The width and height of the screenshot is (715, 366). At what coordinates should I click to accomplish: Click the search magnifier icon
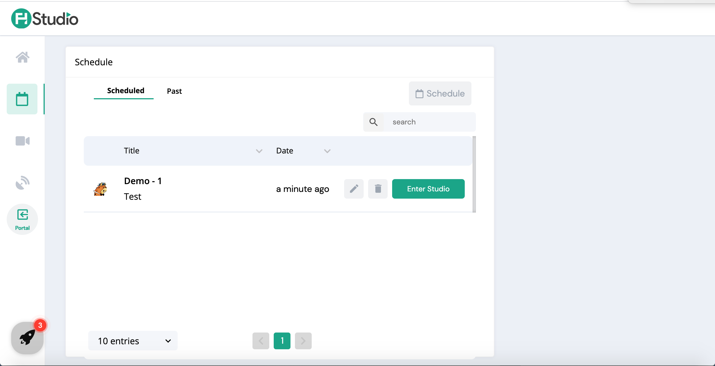tap(373, 122)
